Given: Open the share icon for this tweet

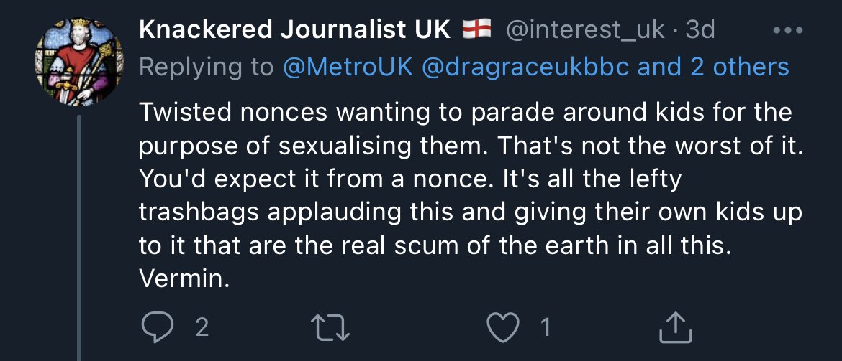Looking at the screenshot, I should 676,328.
